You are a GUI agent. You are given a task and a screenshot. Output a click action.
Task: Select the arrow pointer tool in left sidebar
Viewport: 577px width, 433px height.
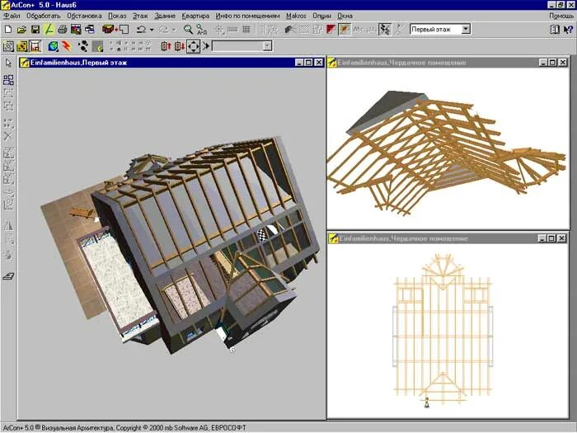point(8,63)
